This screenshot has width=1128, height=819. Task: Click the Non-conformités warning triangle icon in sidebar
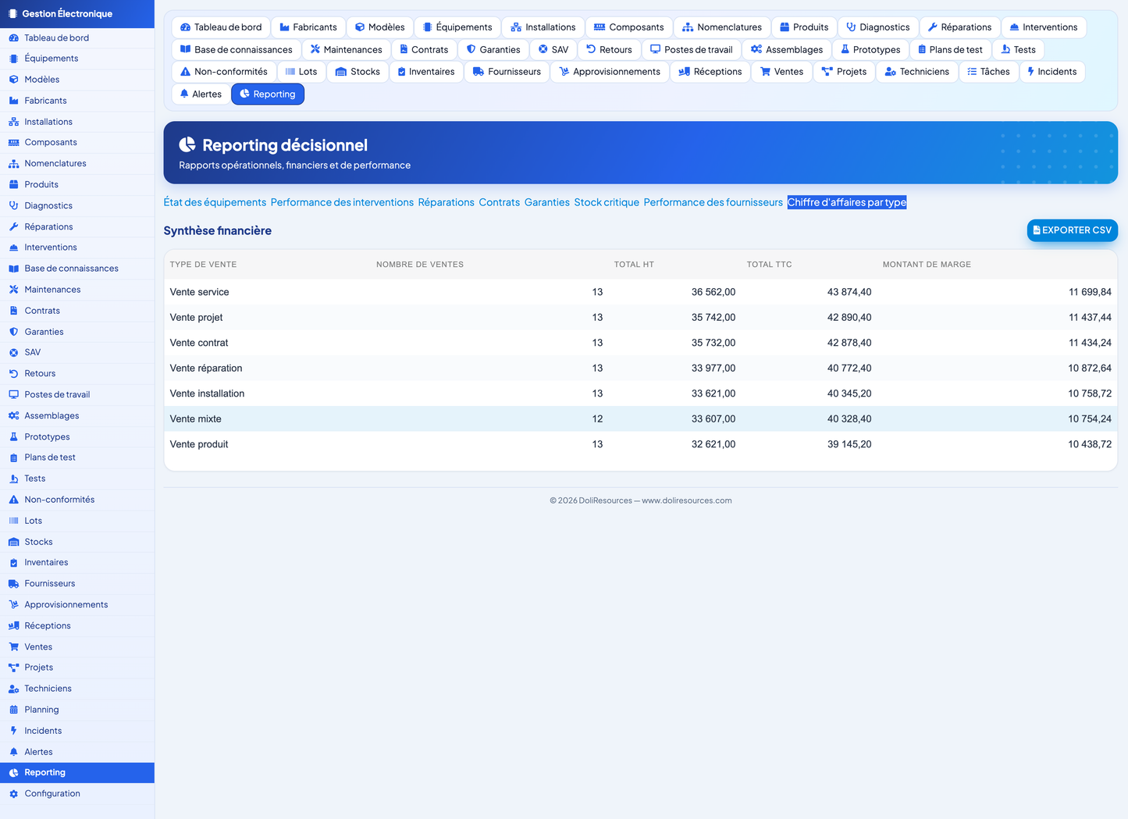point(13,500)
